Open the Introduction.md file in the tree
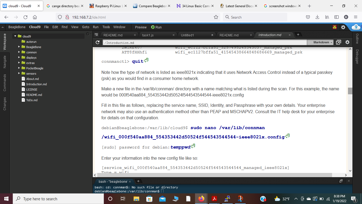Screen dimensions: 362x204 36,84
